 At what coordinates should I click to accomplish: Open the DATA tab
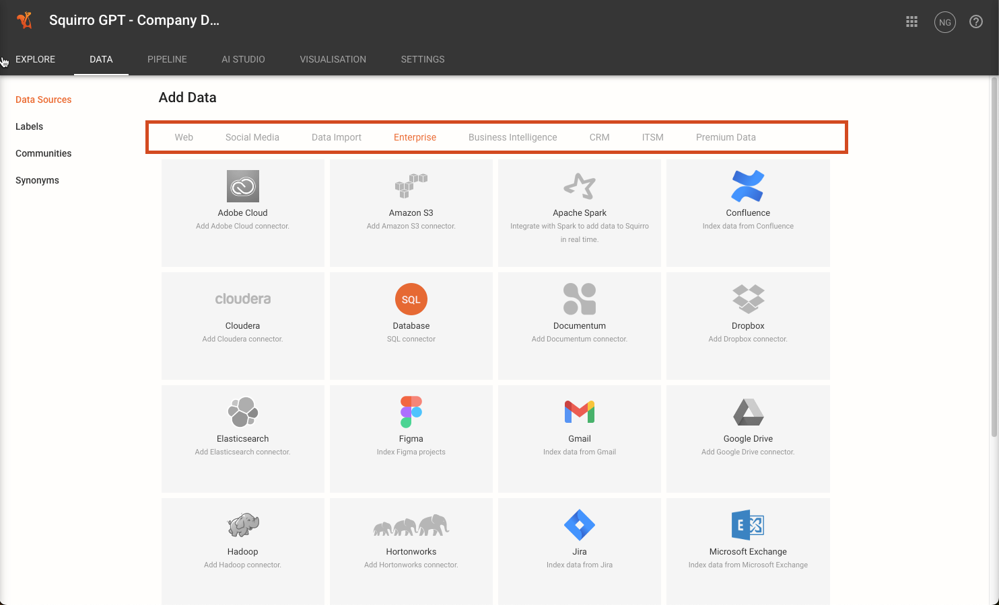point(101,59)
